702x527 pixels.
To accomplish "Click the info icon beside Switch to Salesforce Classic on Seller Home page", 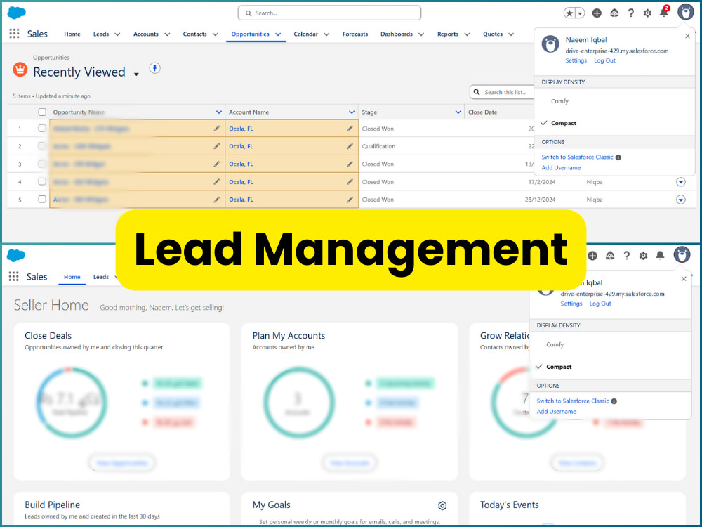I will click(614, 401).
